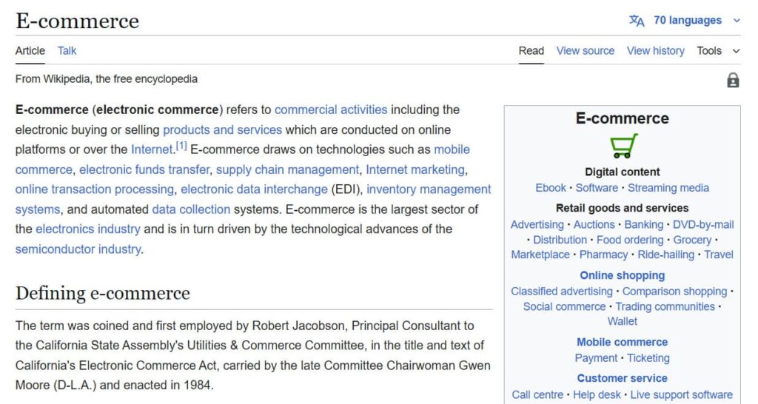
Task: Open the View source tab
Action: [x=585, y=51]
